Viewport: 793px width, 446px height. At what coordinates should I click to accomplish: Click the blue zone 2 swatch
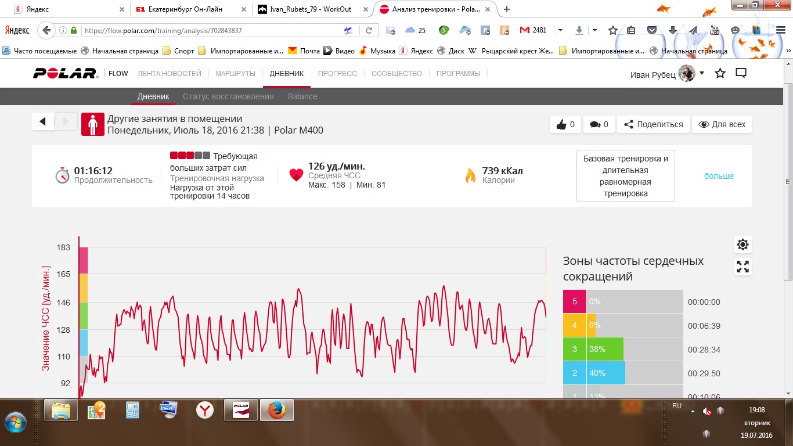click(575, 373)
